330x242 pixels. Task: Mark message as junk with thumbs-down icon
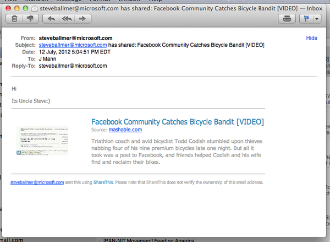(30, 19)
